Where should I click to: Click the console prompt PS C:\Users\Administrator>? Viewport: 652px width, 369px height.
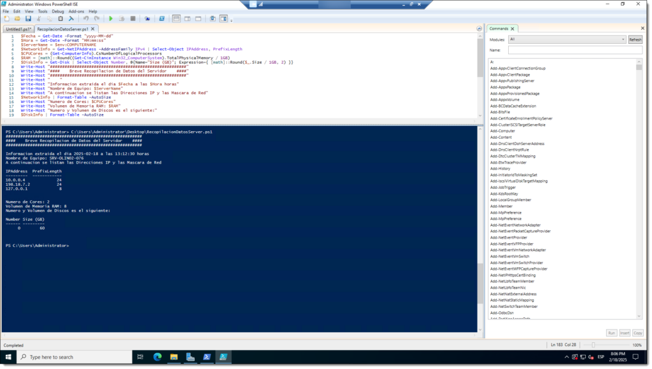click(x=38, y=246)
